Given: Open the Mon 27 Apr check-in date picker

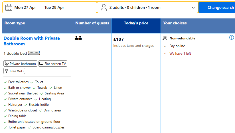Looking at the screenshot, I should pyautogui.click(x=25, y=7).
